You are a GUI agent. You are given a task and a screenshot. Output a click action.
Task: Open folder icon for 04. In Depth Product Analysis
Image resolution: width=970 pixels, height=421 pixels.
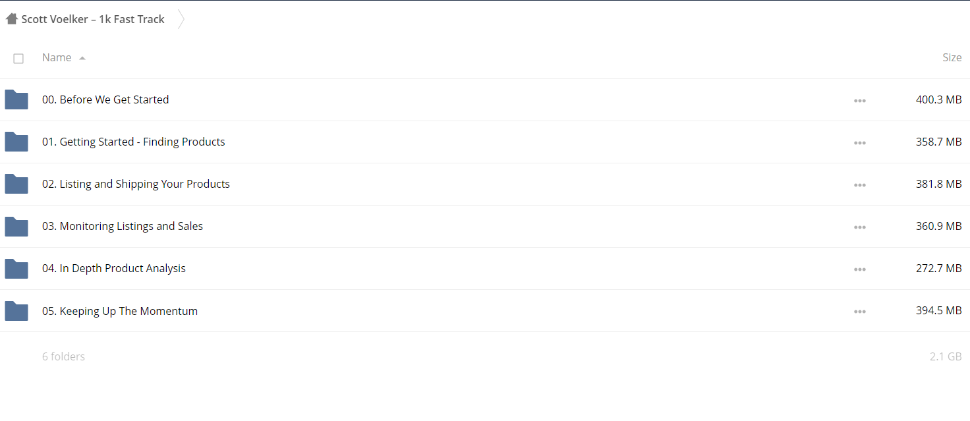point(16,268)
